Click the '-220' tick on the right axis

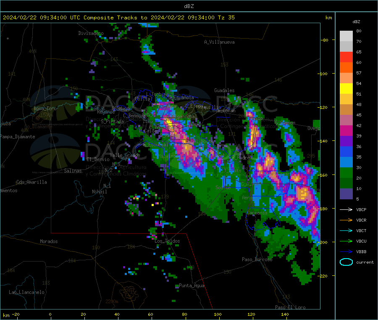point(323,276)
